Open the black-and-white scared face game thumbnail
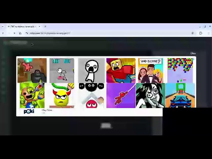Viewport: 212px width, 159px height. [150, 95]
